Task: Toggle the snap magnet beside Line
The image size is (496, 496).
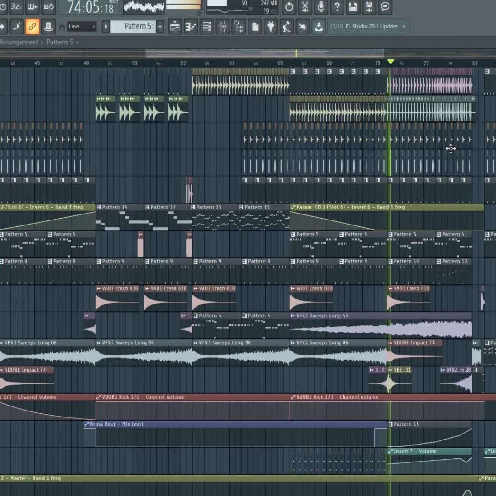Action: point(62,27)
